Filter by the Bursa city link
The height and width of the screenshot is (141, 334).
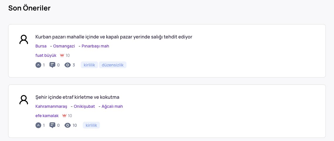tap(41, 46)
